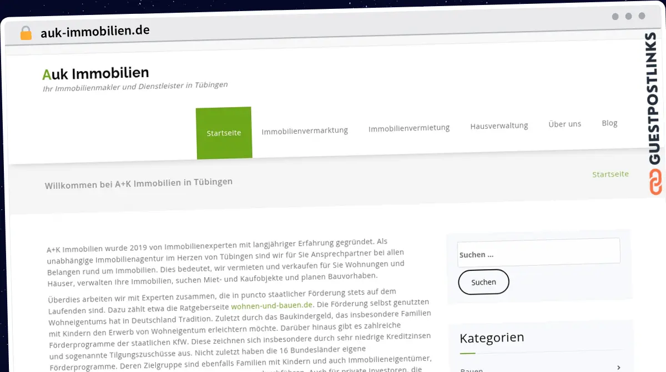The height and width of the screenshot is (372, 666).
Task: Click the Startseite breadcrumb link
Action: click(x=610, y=174)
